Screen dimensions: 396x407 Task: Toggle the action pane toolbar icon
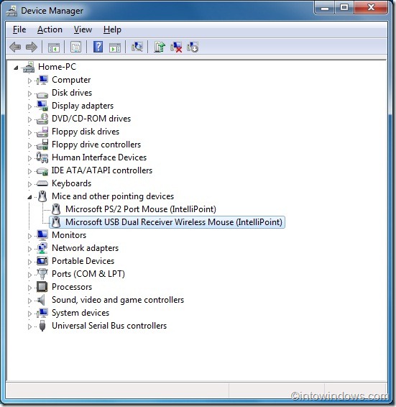point(115,47)
